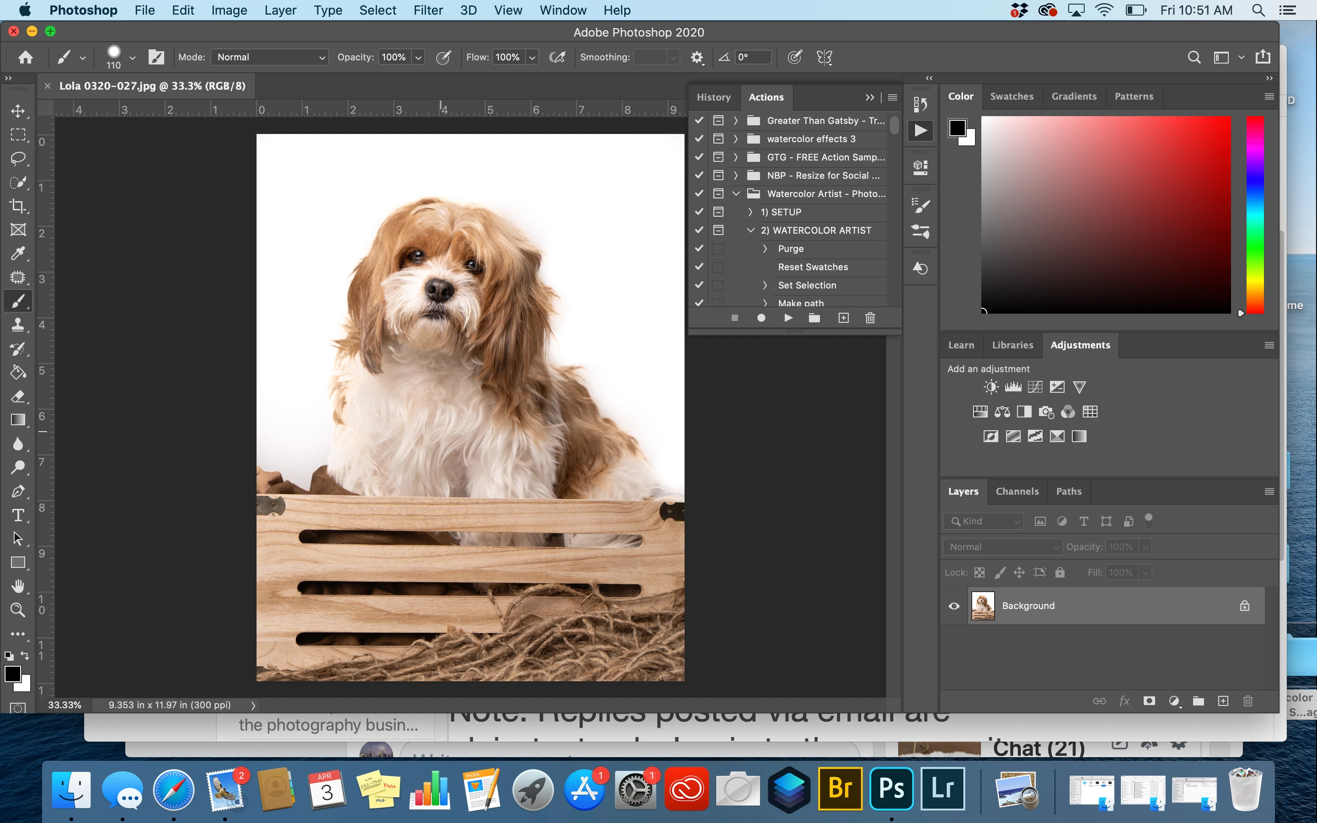Open Lightroom from the Dock
Screen dimensions: 1317x823
(942, 788)
